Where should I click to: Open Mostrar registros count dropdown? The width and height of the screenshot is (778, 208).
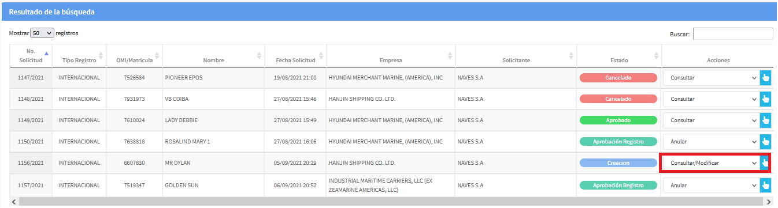point(42,33)
